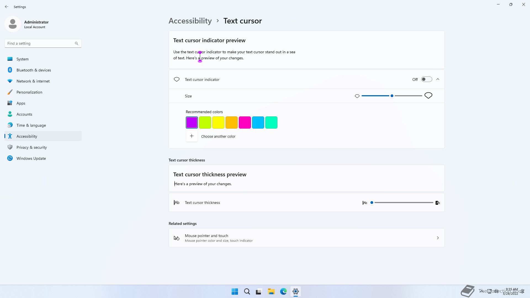Open Time & language settings
The height and width of the screenshot is (298, 530).
pyautogui.click(x=31, y=125)
